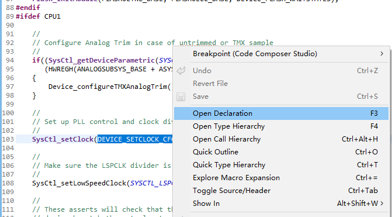Click SysCtl_getDeviceParametric on line 94
392x217 pixels.
[102, 60]
